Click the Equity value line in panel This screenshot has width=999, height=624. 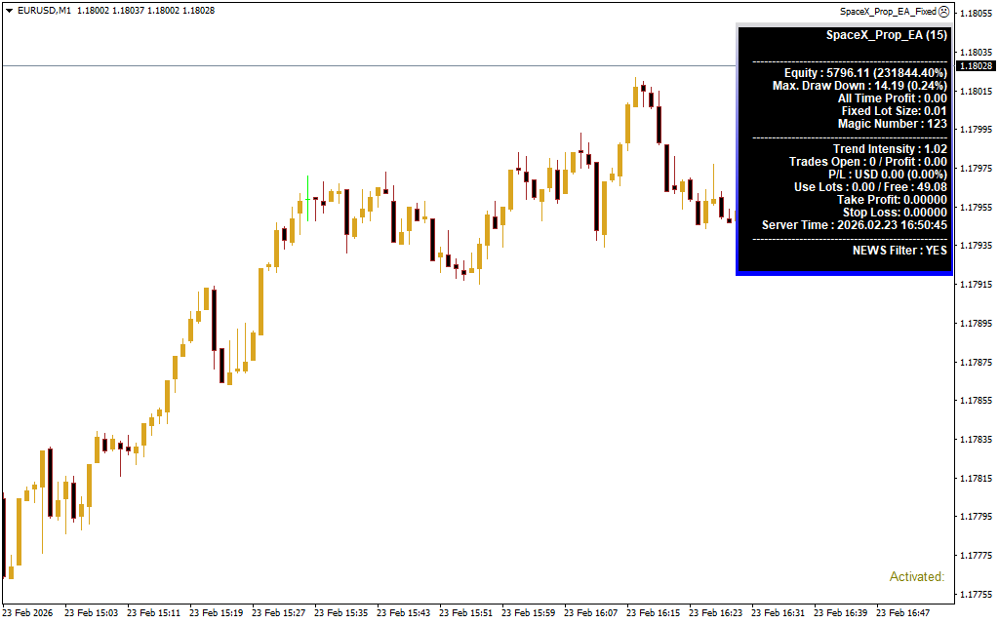[865, 73]
